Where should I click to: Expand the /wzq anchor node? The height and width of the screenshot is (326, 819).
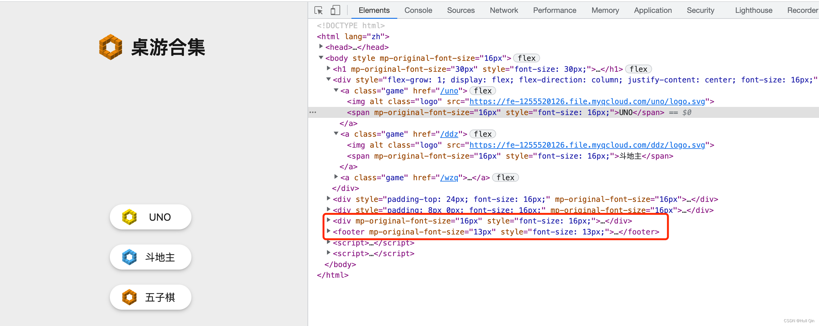click(336, 177)
